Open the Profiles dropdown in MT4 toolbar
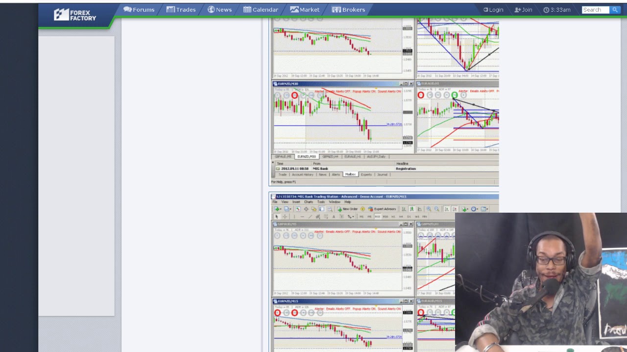The width and height of the screenshot is (627, 352). (288, 209)
